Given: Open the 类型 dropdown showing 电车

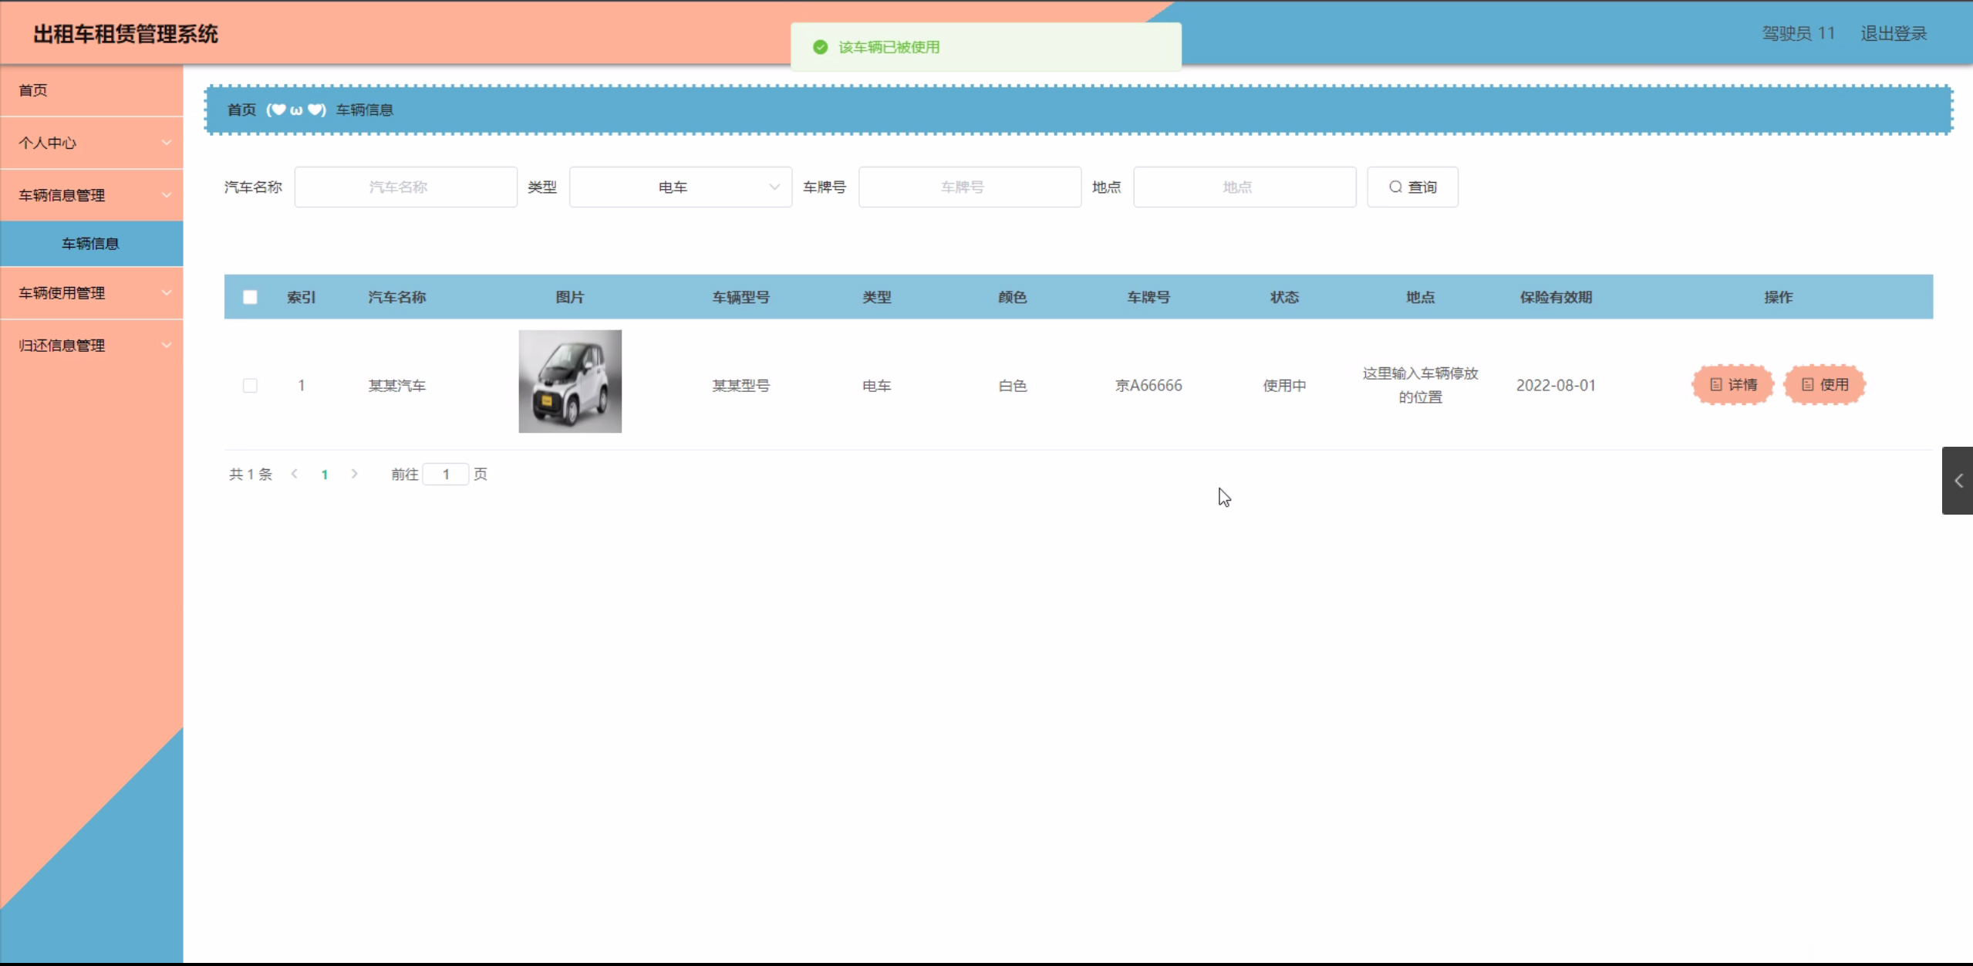Looking at the screenshot, I should 680,187.
